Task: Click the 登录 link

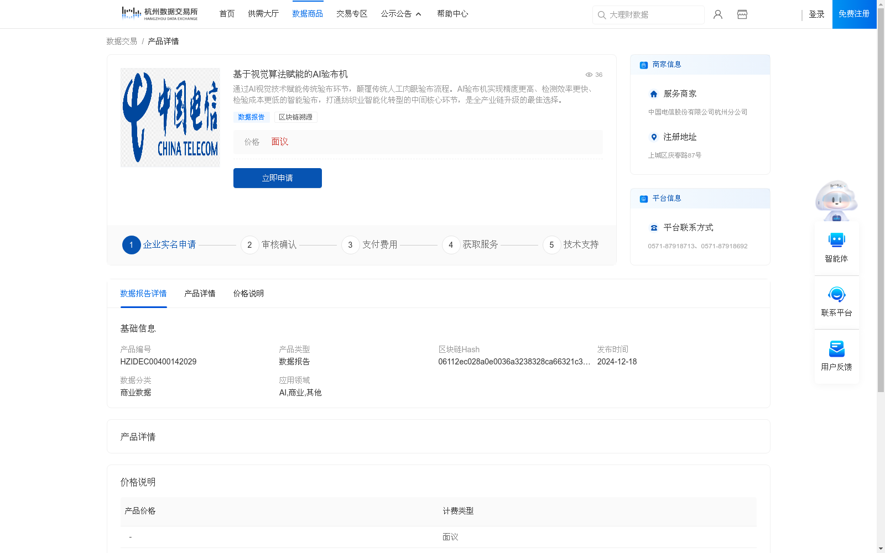Action: tap(816, 14)
